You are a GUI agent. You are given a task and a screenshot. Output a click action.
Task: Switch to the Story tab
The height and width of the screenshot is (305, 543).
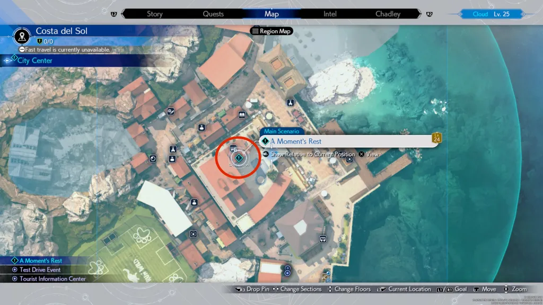[x=154, y=14]
